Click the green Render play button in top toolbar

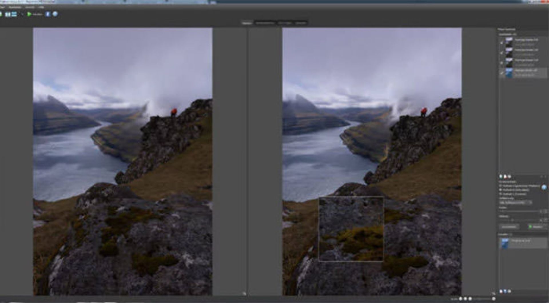(29, 14)
